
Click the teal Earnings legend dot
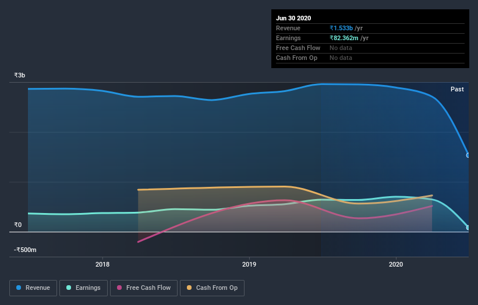pyautogui.click(x=69, y=288)
